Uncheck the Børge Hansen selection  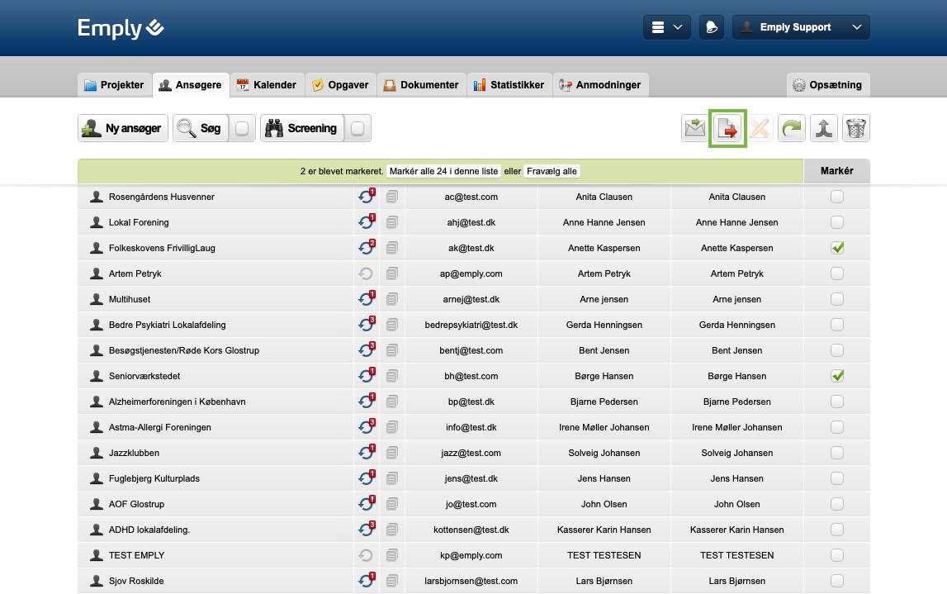pos(837,375)
